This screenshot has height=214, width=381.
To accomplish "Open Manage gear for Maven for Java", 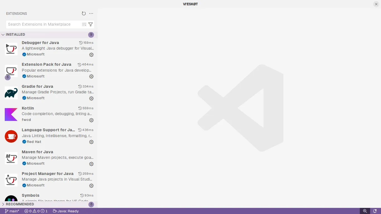I will point(91,164).
